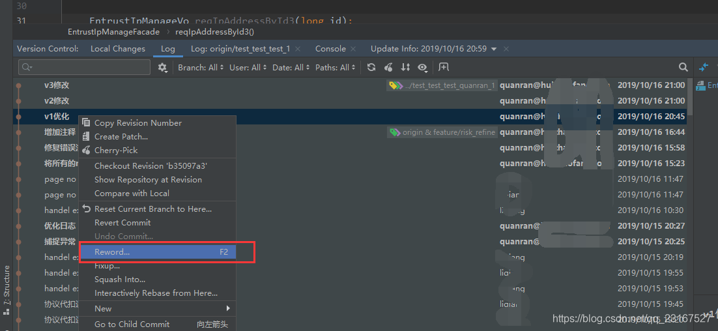718x331 pixels.
Task: Click the ../test_test_test_quanran_1 branch label
Action: [442, 85]
